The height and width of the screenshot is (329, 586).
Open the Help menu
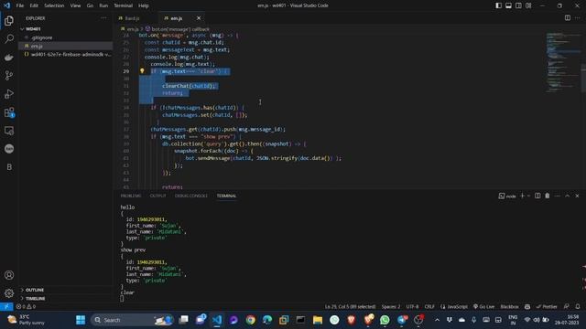144,5
